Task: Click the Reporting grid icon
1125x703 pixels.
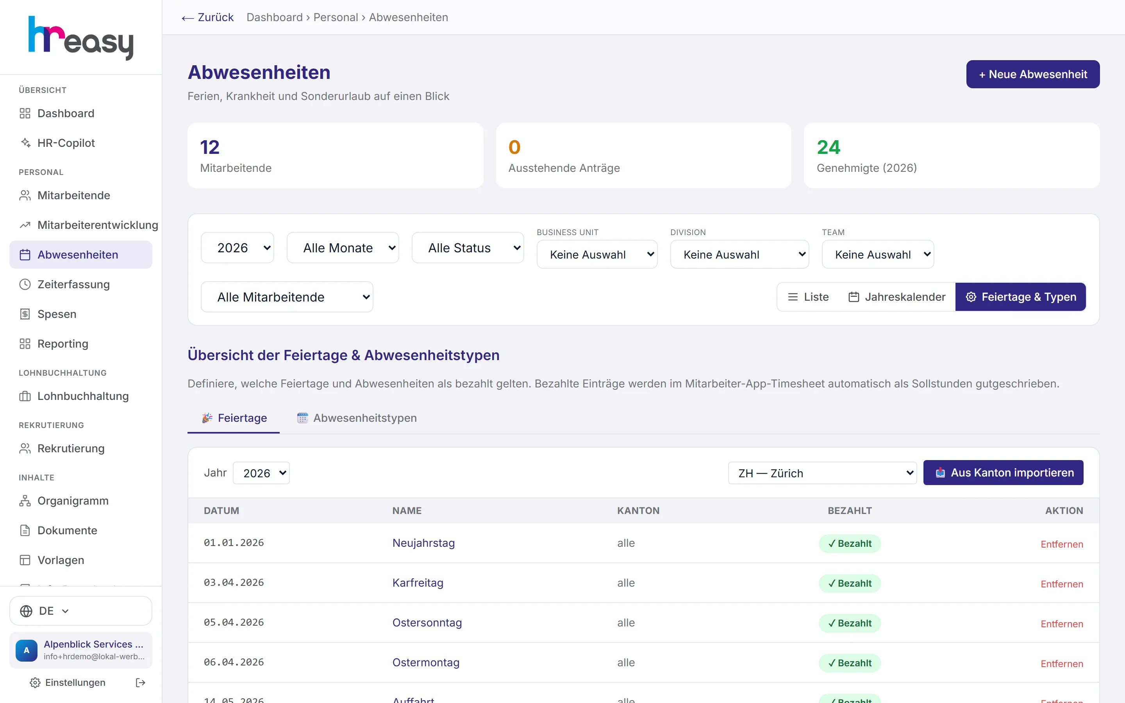Action: (25, 344)
